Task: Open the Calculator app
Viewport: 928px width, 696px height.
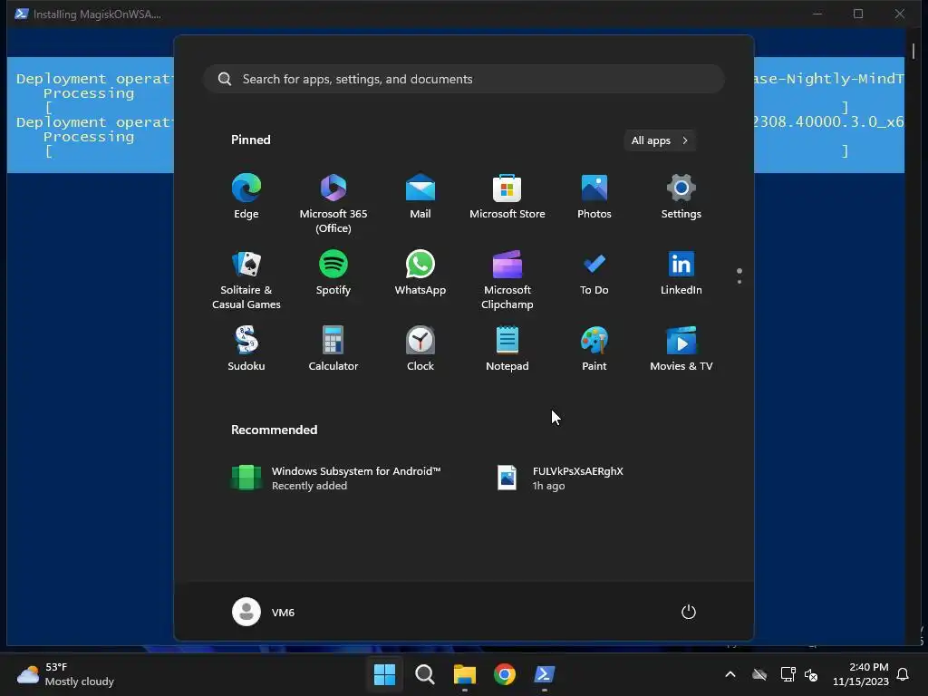Action: [x=333, y=349]
